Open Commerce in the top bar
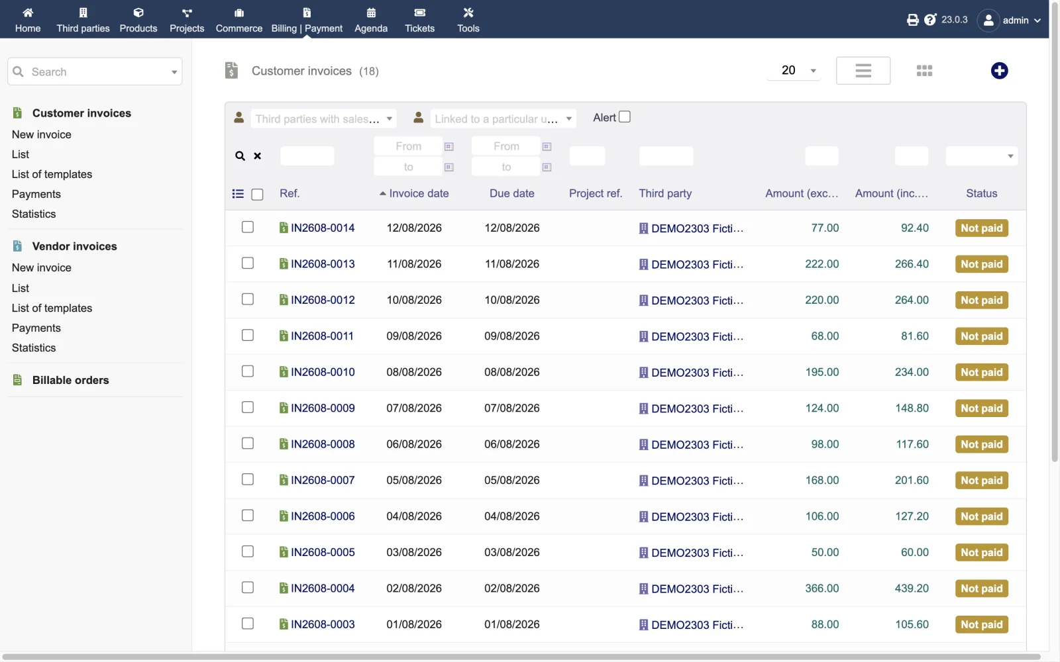 coord(239,20)
